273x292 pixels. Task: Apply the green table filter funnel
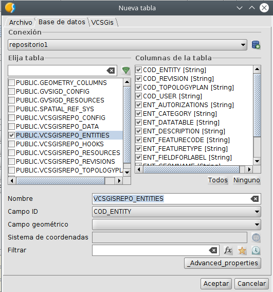tap(126, 71)
